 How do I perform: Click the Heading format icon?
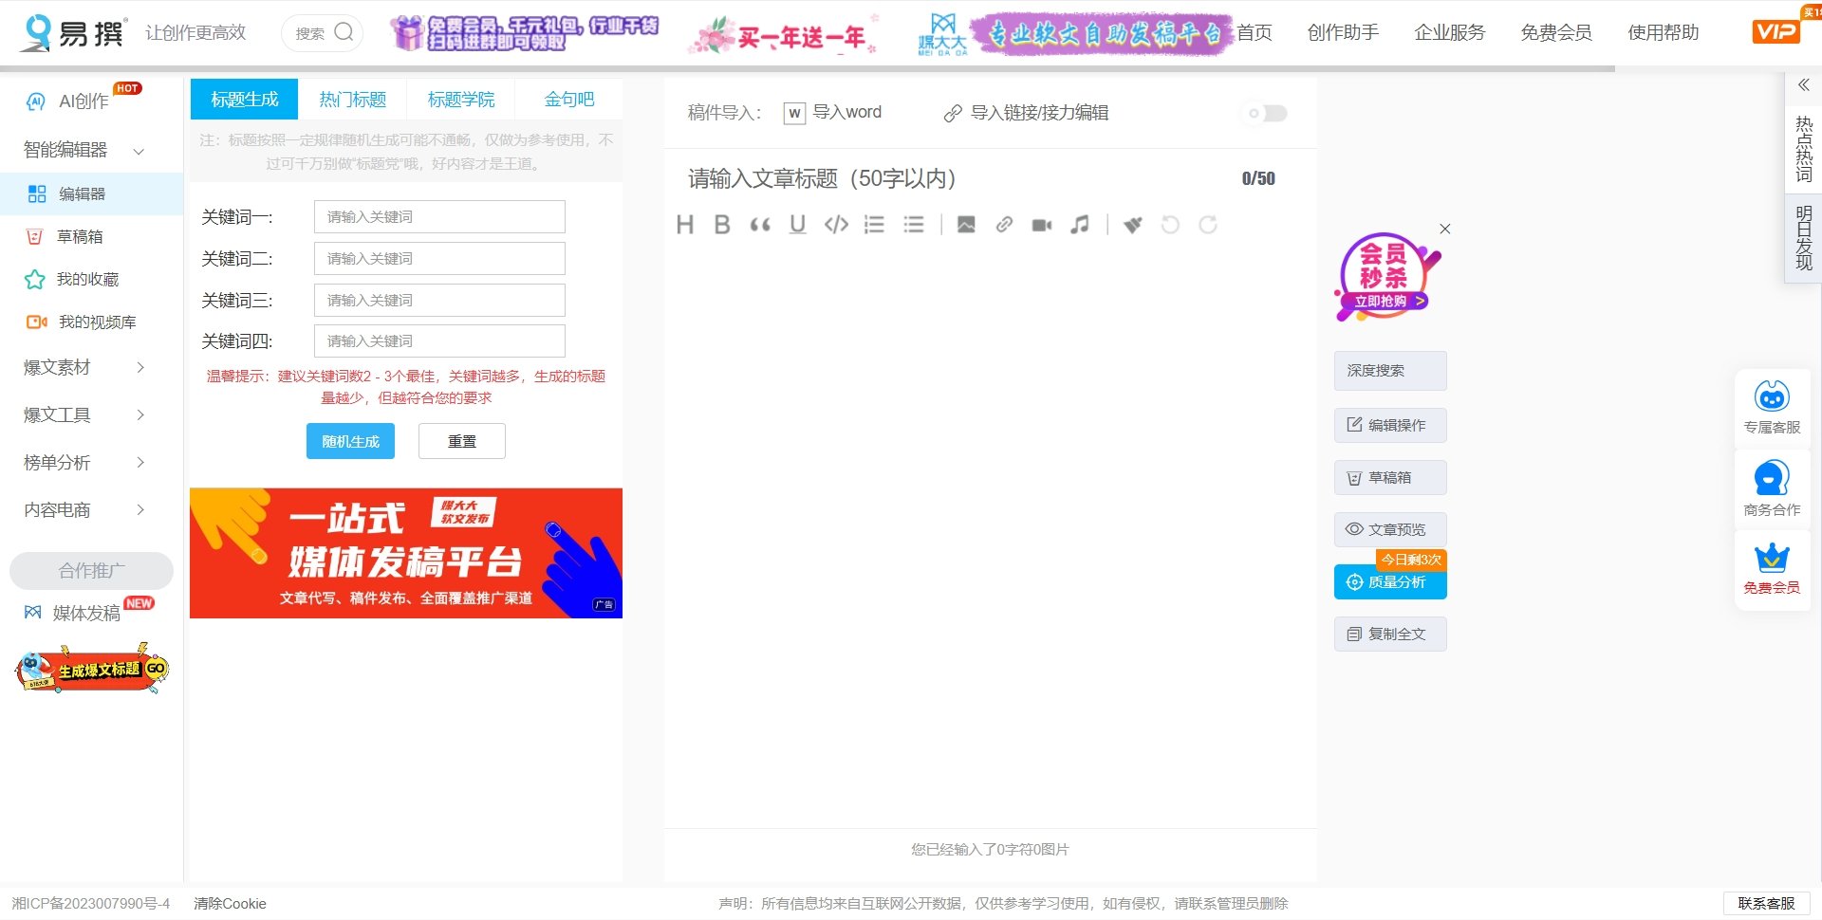[685, 225]
